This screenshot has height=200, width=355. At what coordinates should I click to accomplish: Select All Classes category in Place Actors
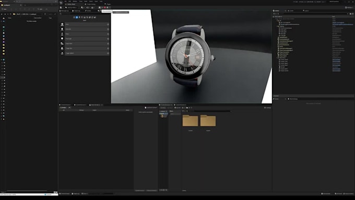(x=95, y=17)
